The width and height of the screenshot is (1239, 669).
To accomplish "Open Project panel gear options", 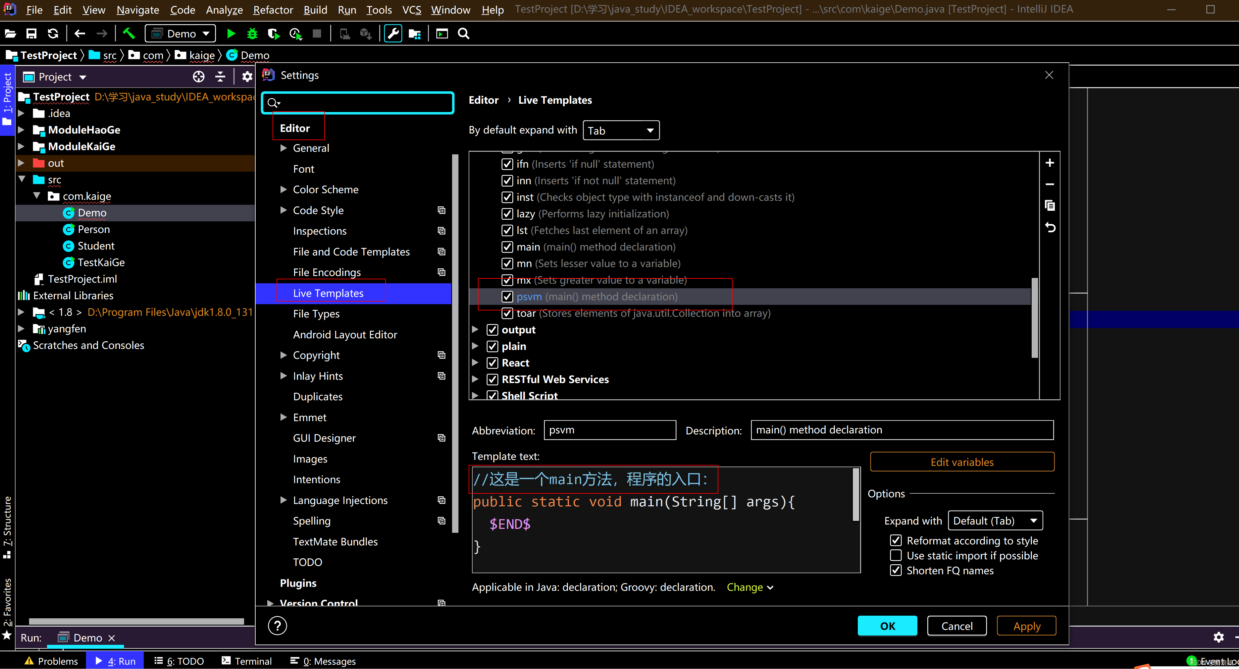I will pyautogui.click(x=247, y=77).
